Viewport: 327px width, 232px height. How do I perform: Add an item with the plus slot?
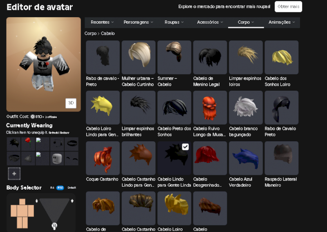[x=14, y=174]
